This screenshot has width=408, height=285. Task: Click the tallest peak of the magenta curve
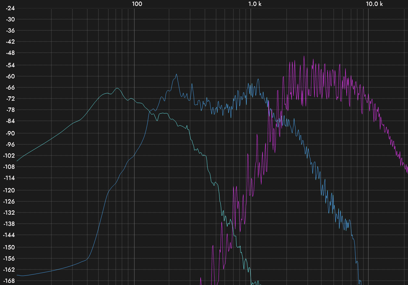[304, 56]
